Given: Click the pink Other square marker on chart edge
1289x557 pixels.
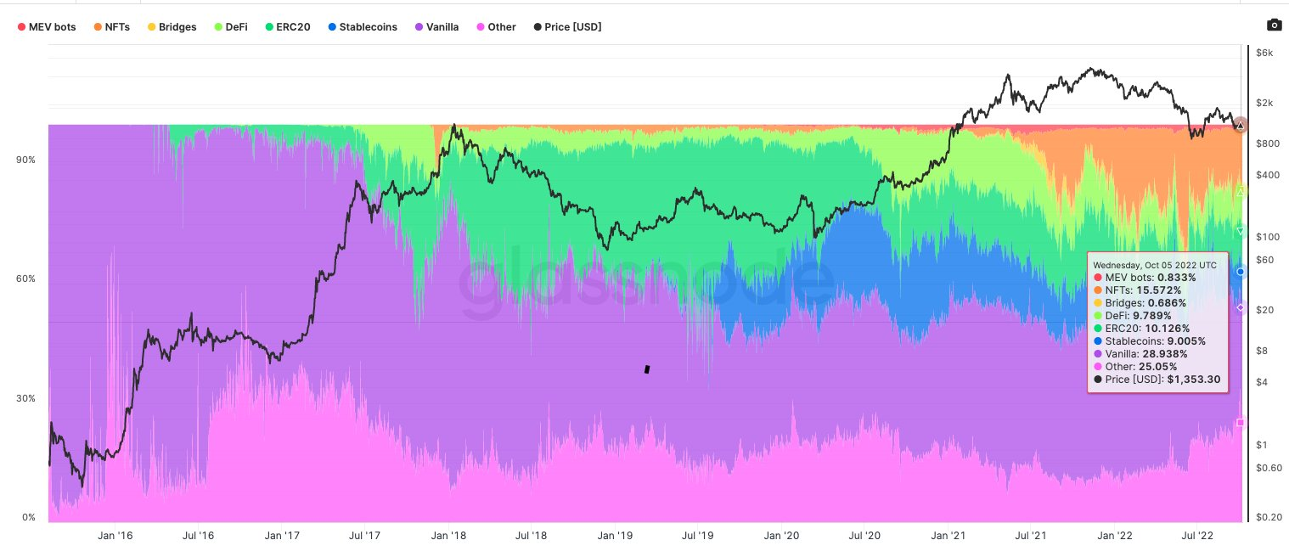Looking at the screenshot, I should pyautogui.click(x=1241, y=422).
